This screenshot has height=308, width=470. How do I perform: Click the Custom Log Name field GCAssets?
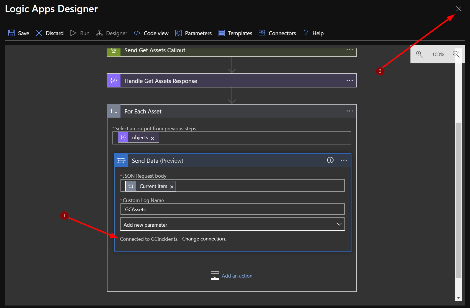pos(233,209)
